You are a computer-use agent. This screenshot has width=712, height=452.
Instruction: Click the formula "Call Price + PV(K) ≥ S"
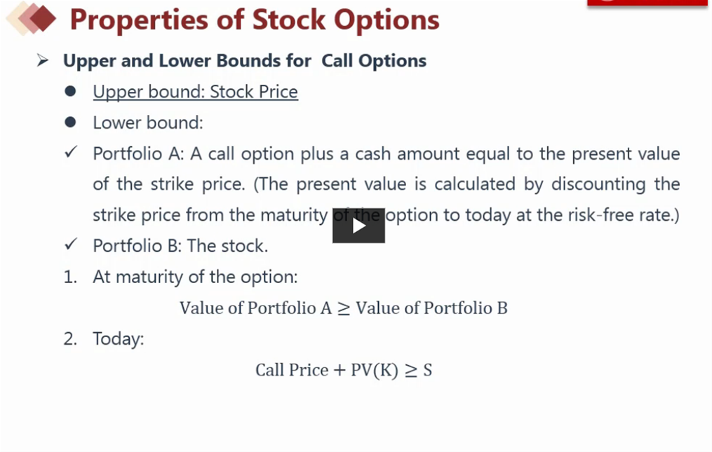coord(344,370)
